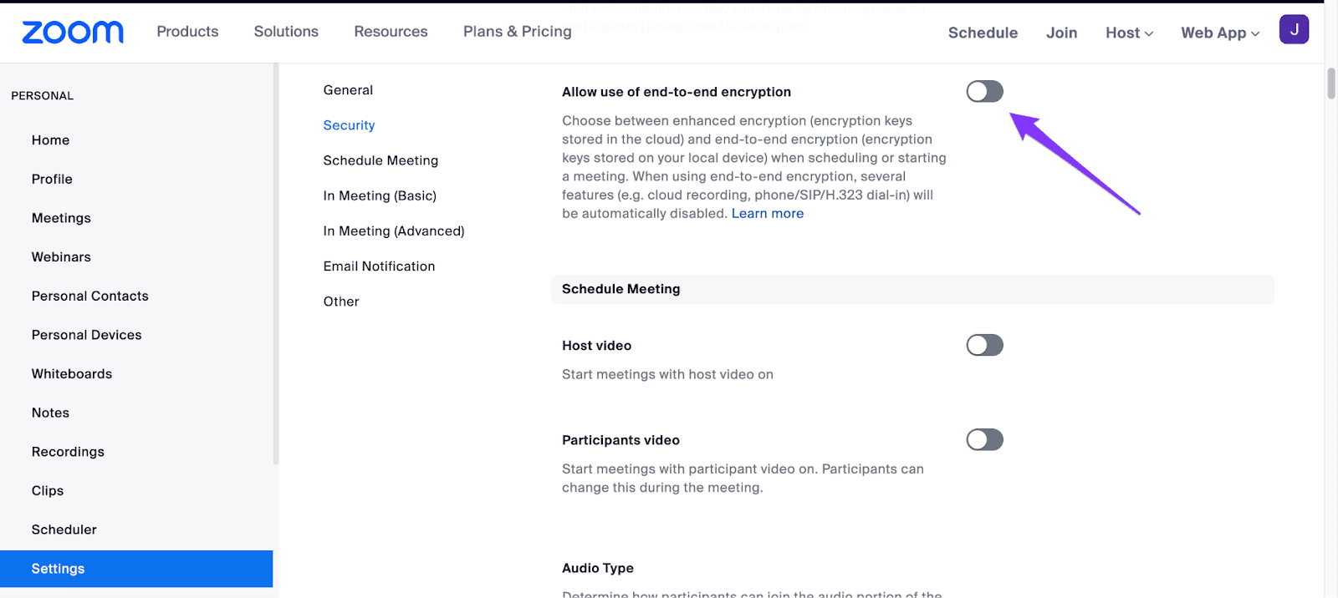The height and width of the screenshot is (598, 1338).
Task: Switch to the General settings tab
Action: 348,89
